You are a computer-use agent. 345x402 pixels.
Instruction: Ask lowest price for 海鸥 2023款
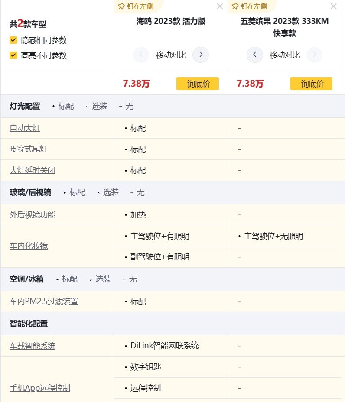click(x=198, y=84)
